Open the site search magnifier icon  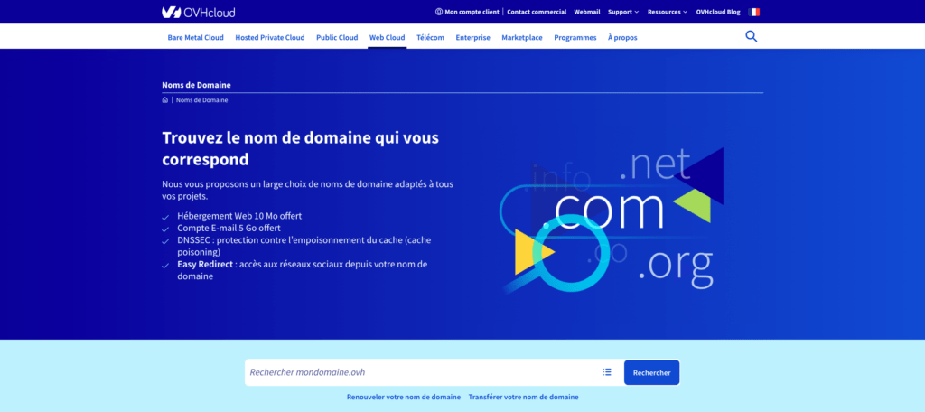pos(751,37)
